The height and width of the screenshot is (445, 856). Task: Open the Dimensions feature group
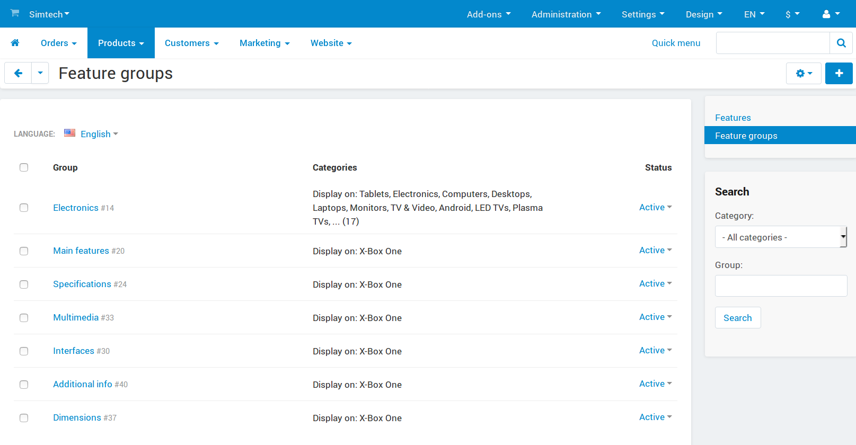coord(77,417)
